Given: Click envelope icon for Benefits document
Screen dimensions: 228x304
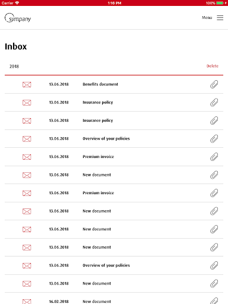Looking at the screenshot, I should (27, 84).
